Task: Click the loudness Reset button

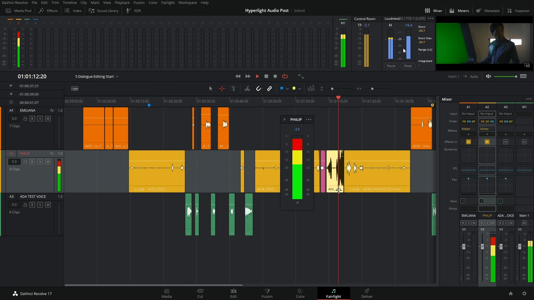Action: (x=408, y=66)
